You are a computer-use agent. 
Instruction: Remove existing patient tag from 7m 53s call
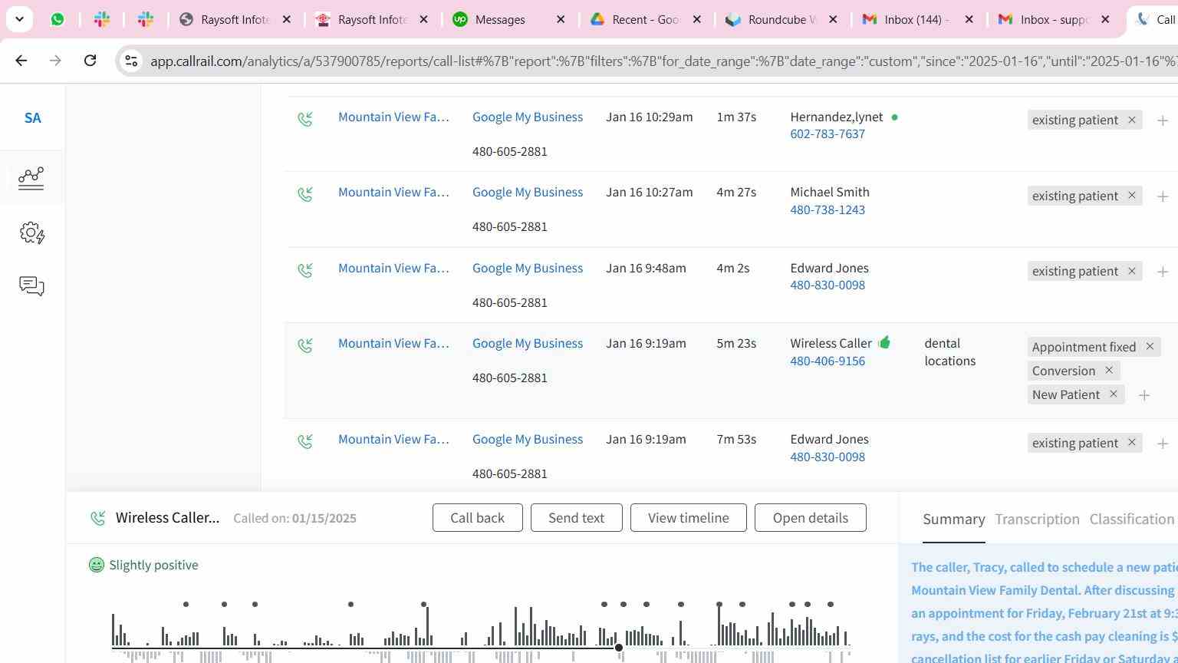pyautogui.click(x=1131, y=443)
